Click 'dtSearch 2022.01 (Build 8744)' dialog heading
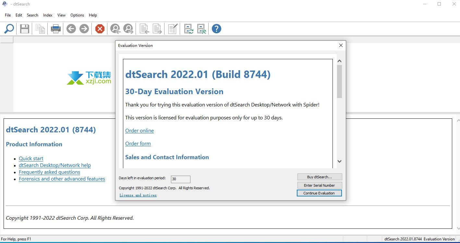This screenshot has height=243, width=460. coord(198,74)
